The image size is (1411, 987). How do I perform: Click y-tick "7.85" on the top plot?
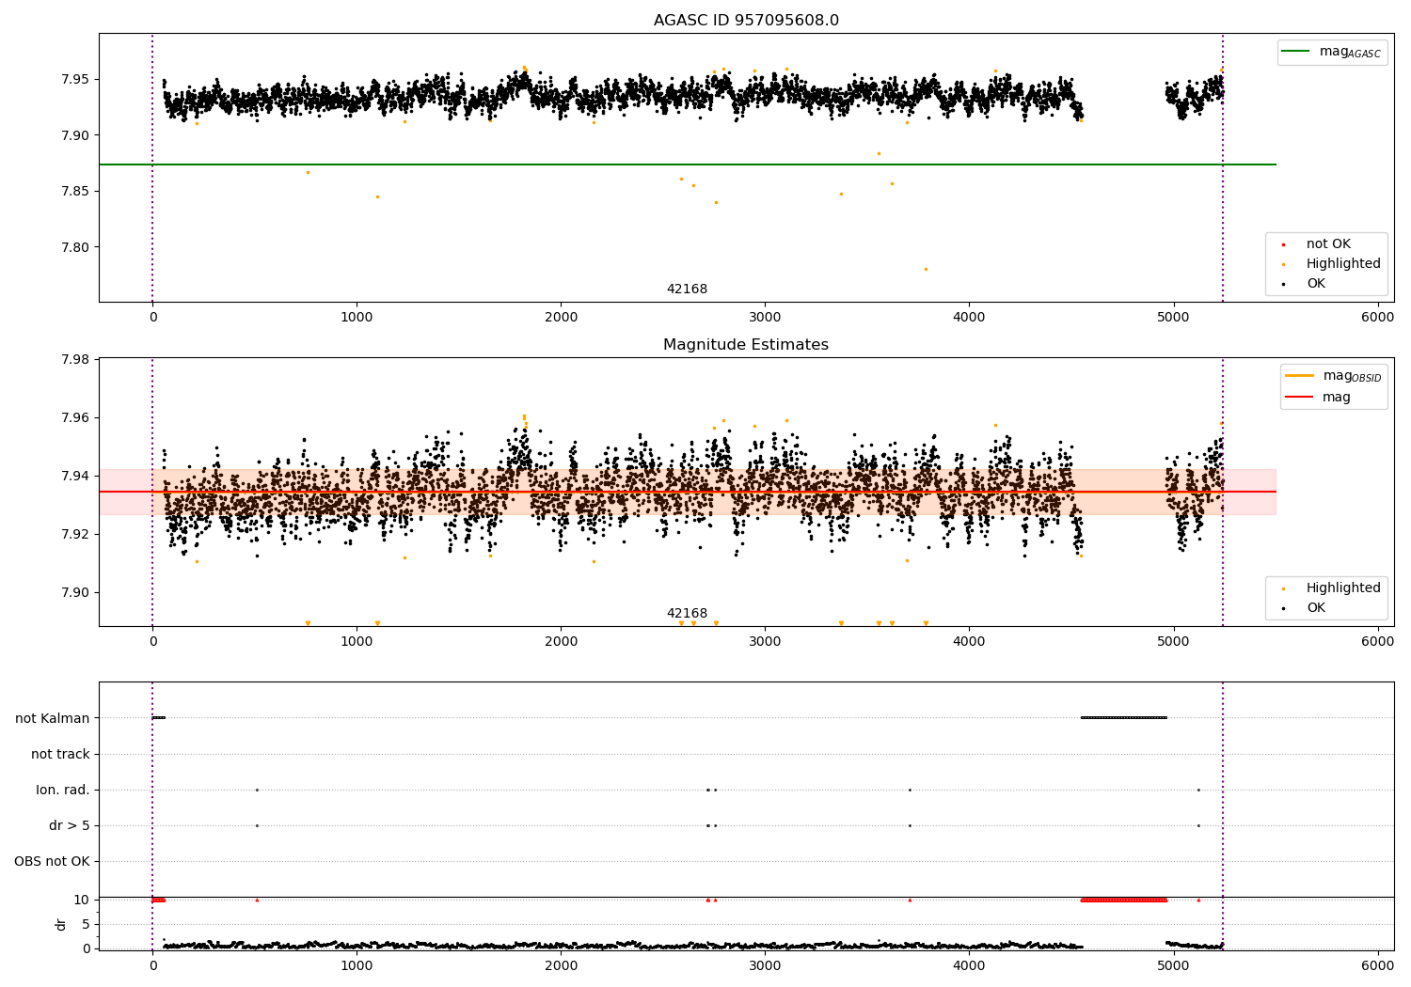click(x=74, y=192)
